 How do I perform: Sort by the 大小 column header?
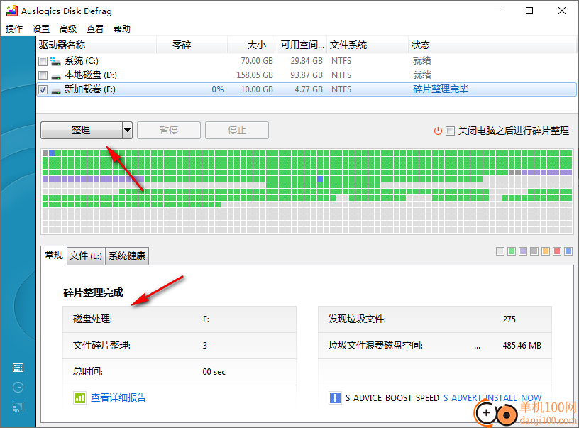(252, 45)
